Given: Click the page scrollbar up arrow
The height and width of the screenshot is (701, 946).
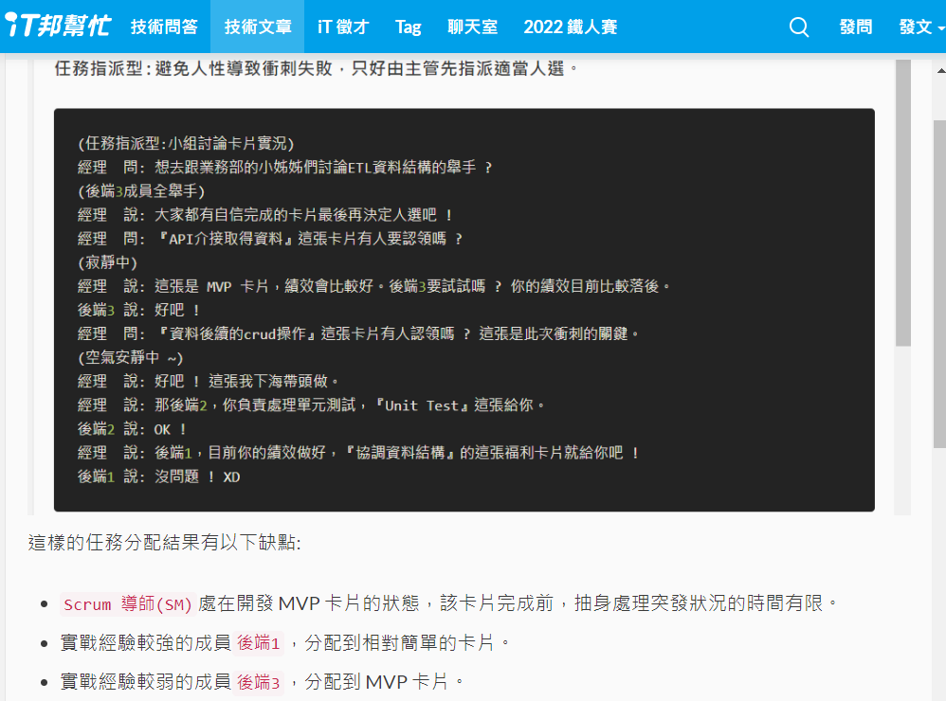Looking at the screenshot, I should click(940, 70).
